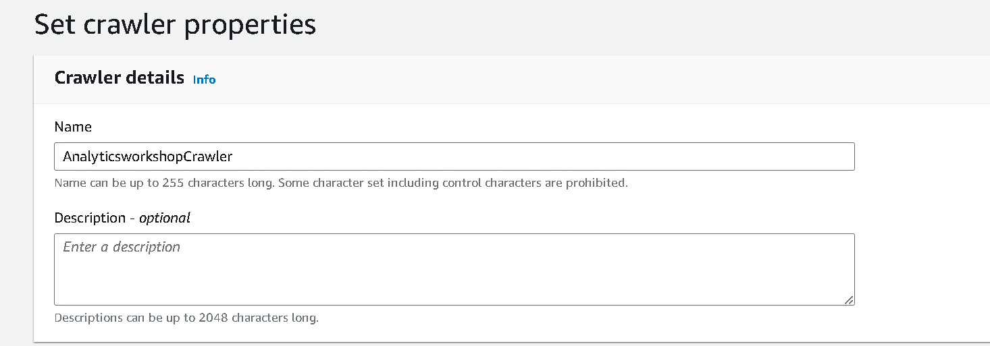990x346 pixels.
Task: Click the resize grip of Description box
Action: [x=849, y=300]
